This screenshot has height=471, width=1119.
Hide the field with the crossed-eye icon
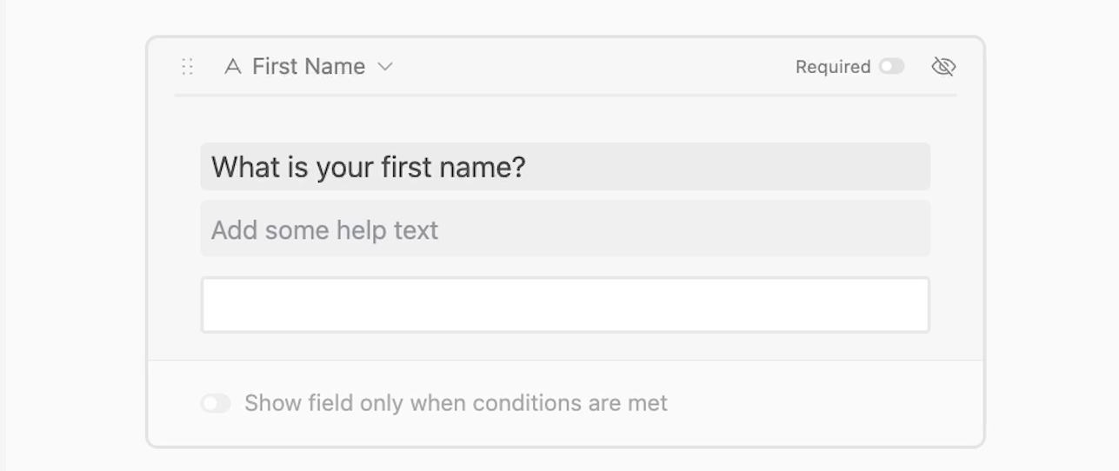point(943,67)
